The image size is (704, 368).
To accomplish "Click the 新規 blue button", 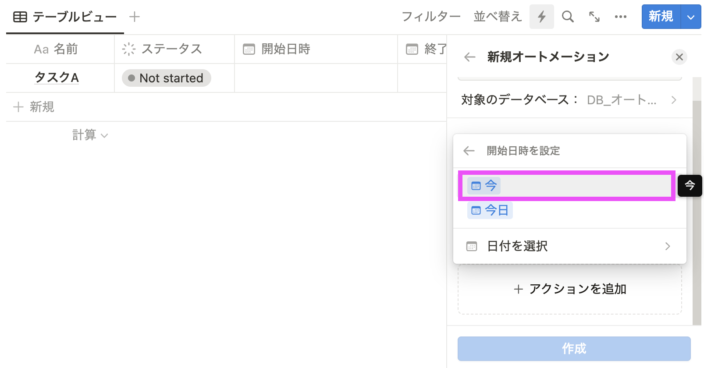I will tap(661, 17).
